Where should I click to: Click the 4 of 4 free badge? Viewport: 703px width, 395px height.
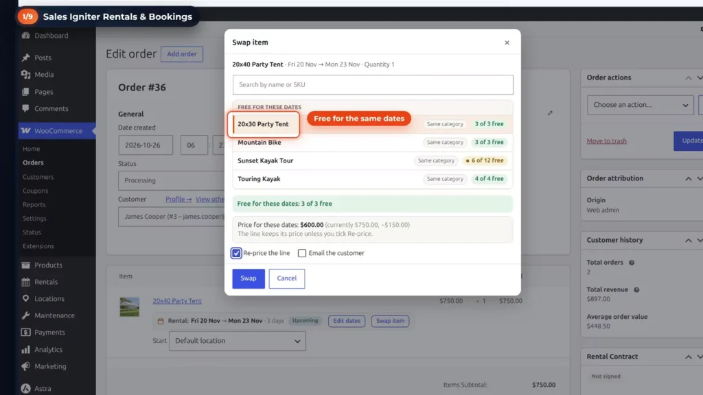(x=489, y=179)
